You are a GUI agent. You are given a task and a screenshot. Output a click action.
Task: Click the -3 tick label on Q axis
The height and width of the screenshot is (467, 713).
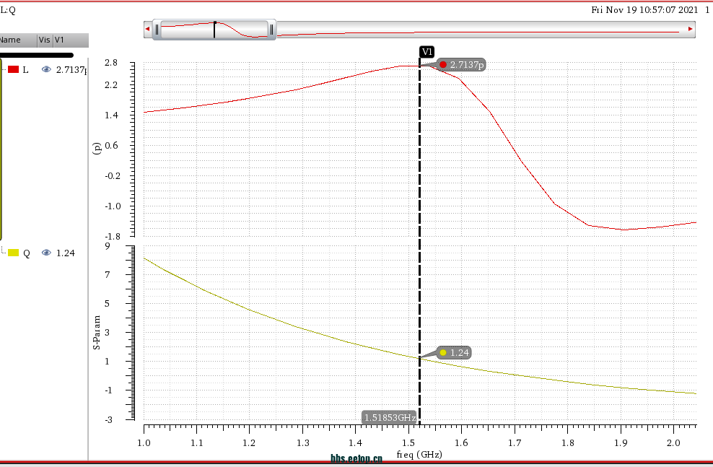108,419
